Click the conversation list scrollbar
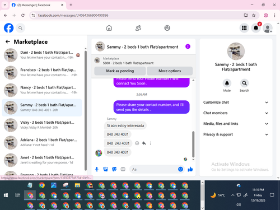 [x=86, y=110]
